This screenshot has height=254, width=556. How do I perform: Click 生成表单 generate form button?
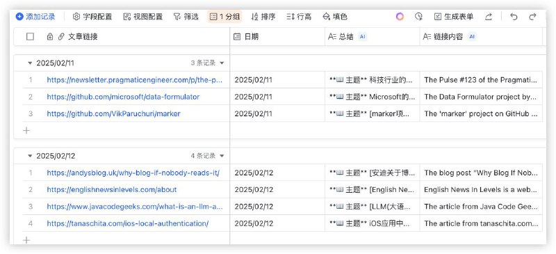pos(454,17)
